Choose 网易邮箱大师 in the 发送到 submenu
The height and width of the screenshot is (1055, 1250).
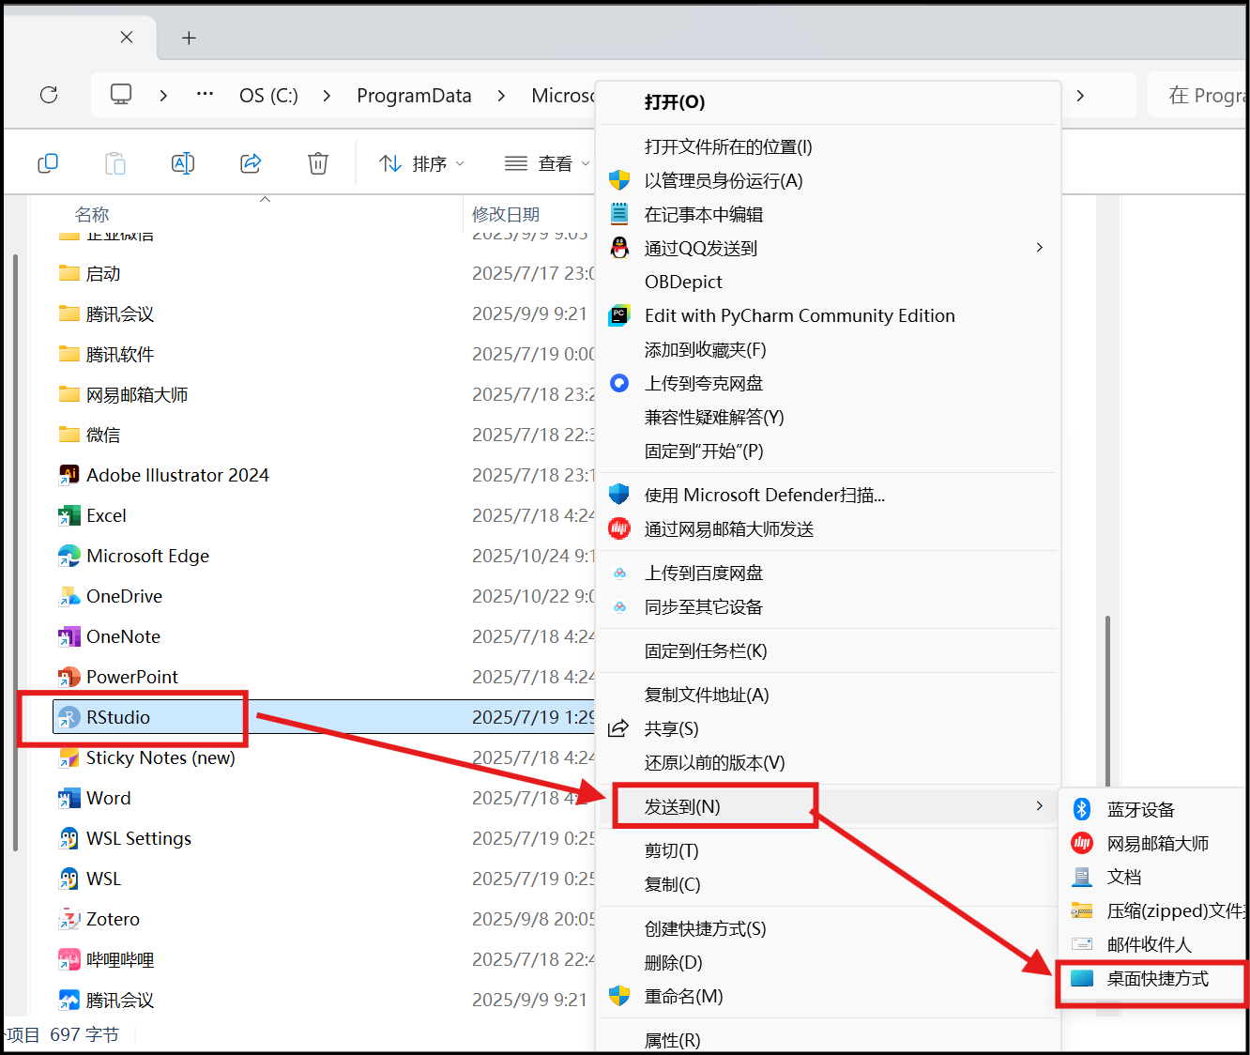click(x=1154, y=843)
